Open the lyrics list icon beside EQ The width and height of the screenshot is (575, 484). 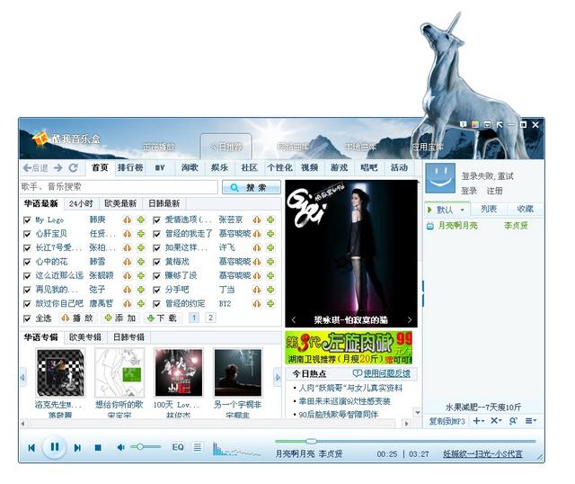click(198, 447)
